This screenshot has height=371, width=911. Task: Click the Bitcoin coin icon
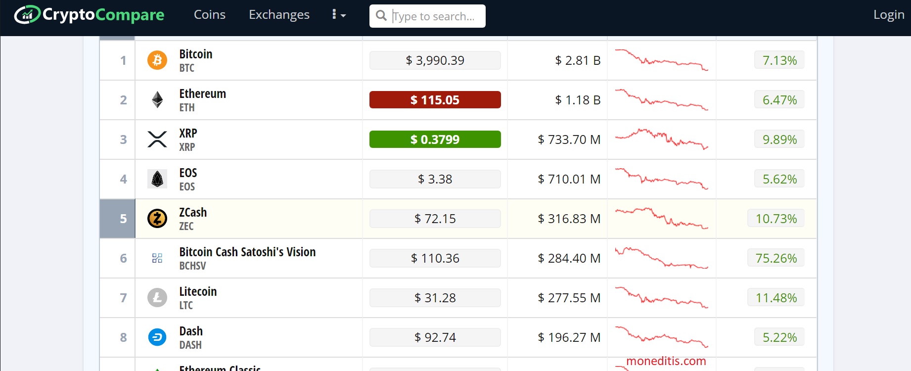coord(157,60)
